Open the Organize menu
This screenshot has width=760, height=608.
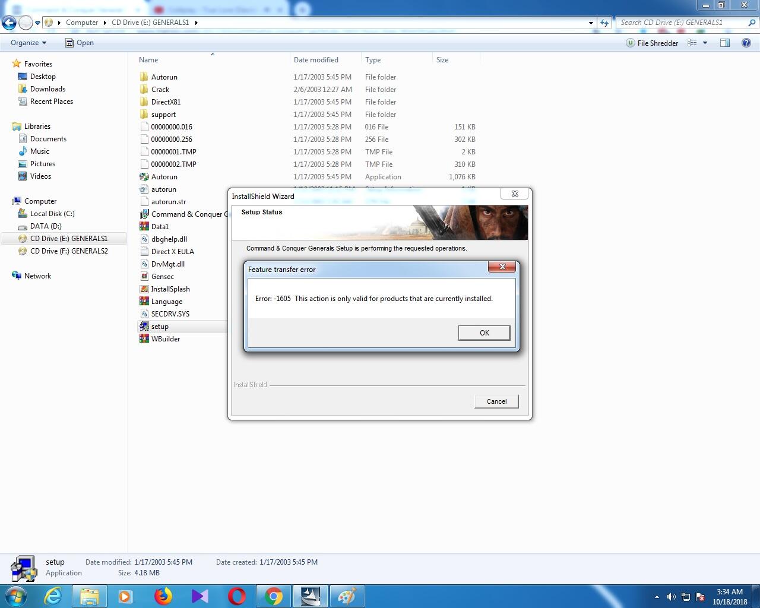click(x=28, y=43)
